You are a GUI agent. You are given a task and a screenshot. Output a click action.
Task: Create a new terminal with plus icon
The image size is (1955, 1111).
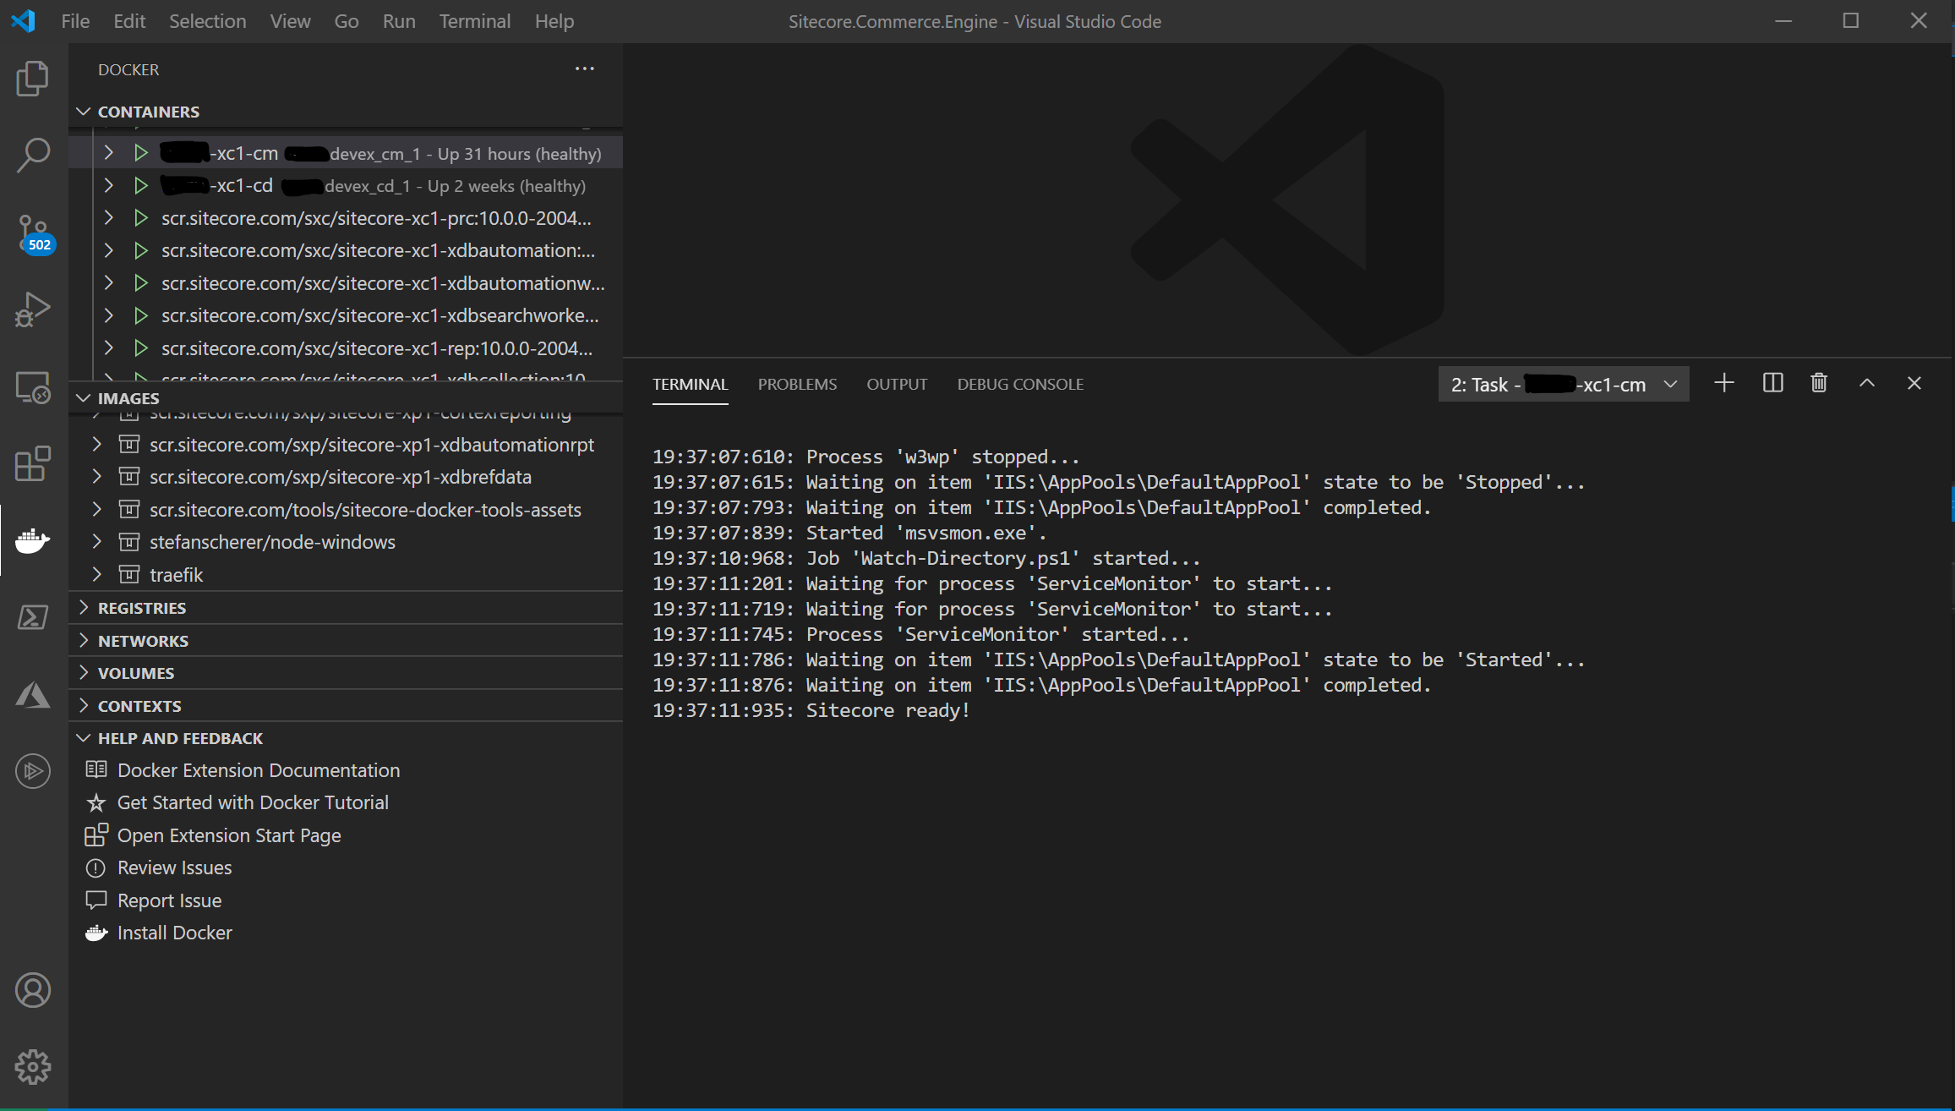pyautogui.click(x=1724, y=384)
